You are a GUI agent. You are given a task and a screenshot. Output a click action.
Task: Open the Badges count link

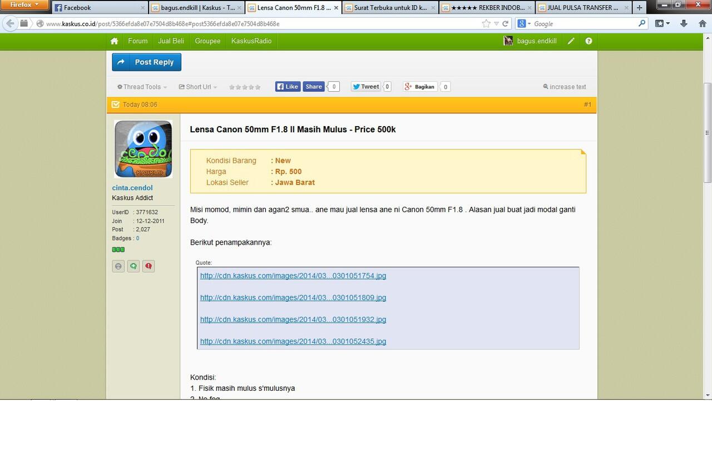137,238
